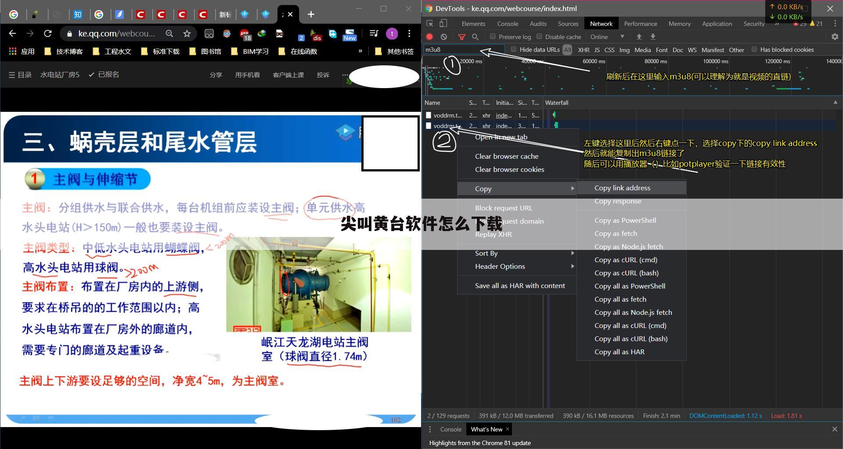This screenshot has height=449, width=843.
Task: Click 投诉 complaint link
Action: (323, 75)
